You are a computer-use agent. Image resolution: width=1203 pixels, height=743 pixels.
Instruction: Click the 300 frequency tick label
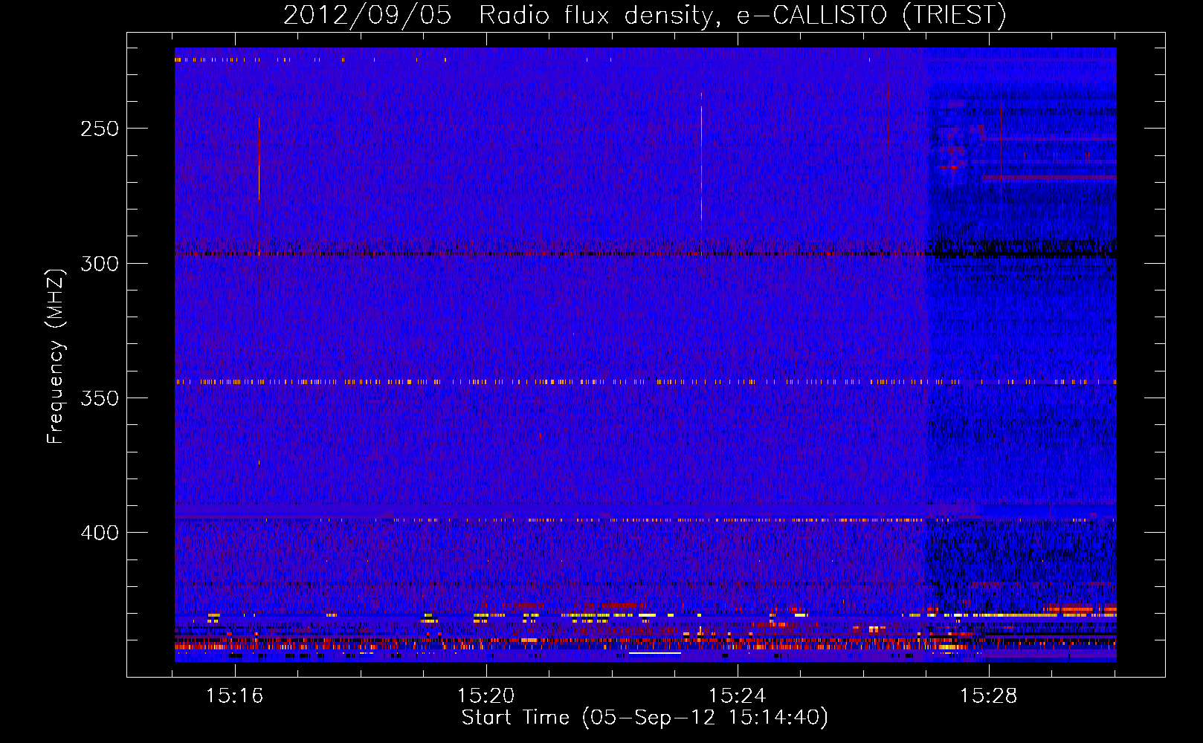(100, 264)
